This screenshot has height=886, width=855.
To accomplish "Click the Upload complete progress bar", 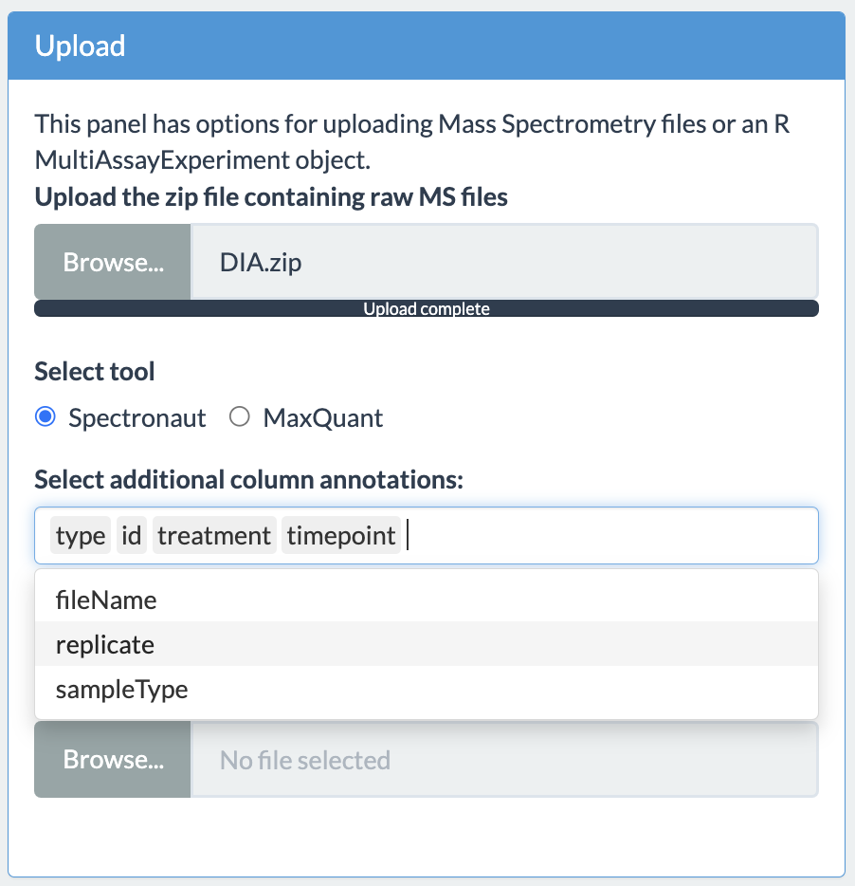I will [x=427, y=308].
